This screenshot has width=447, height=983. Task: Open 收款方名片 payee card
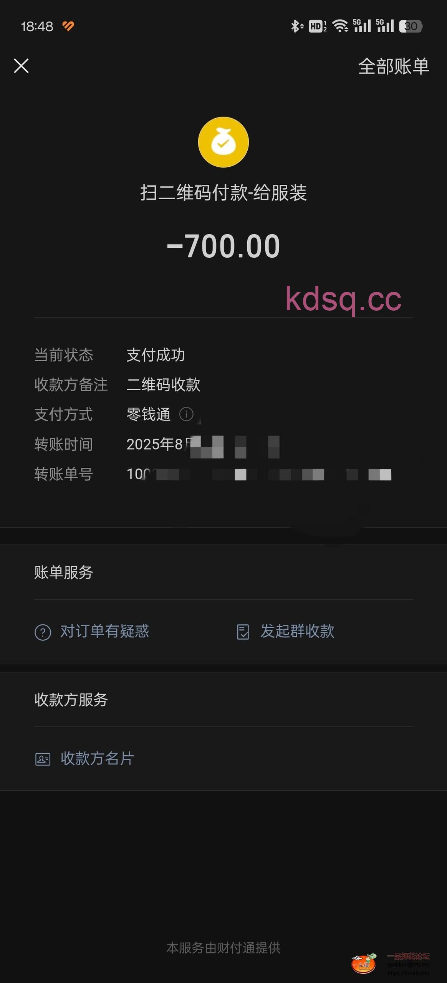pyautogui.click(x=97, y=758)
